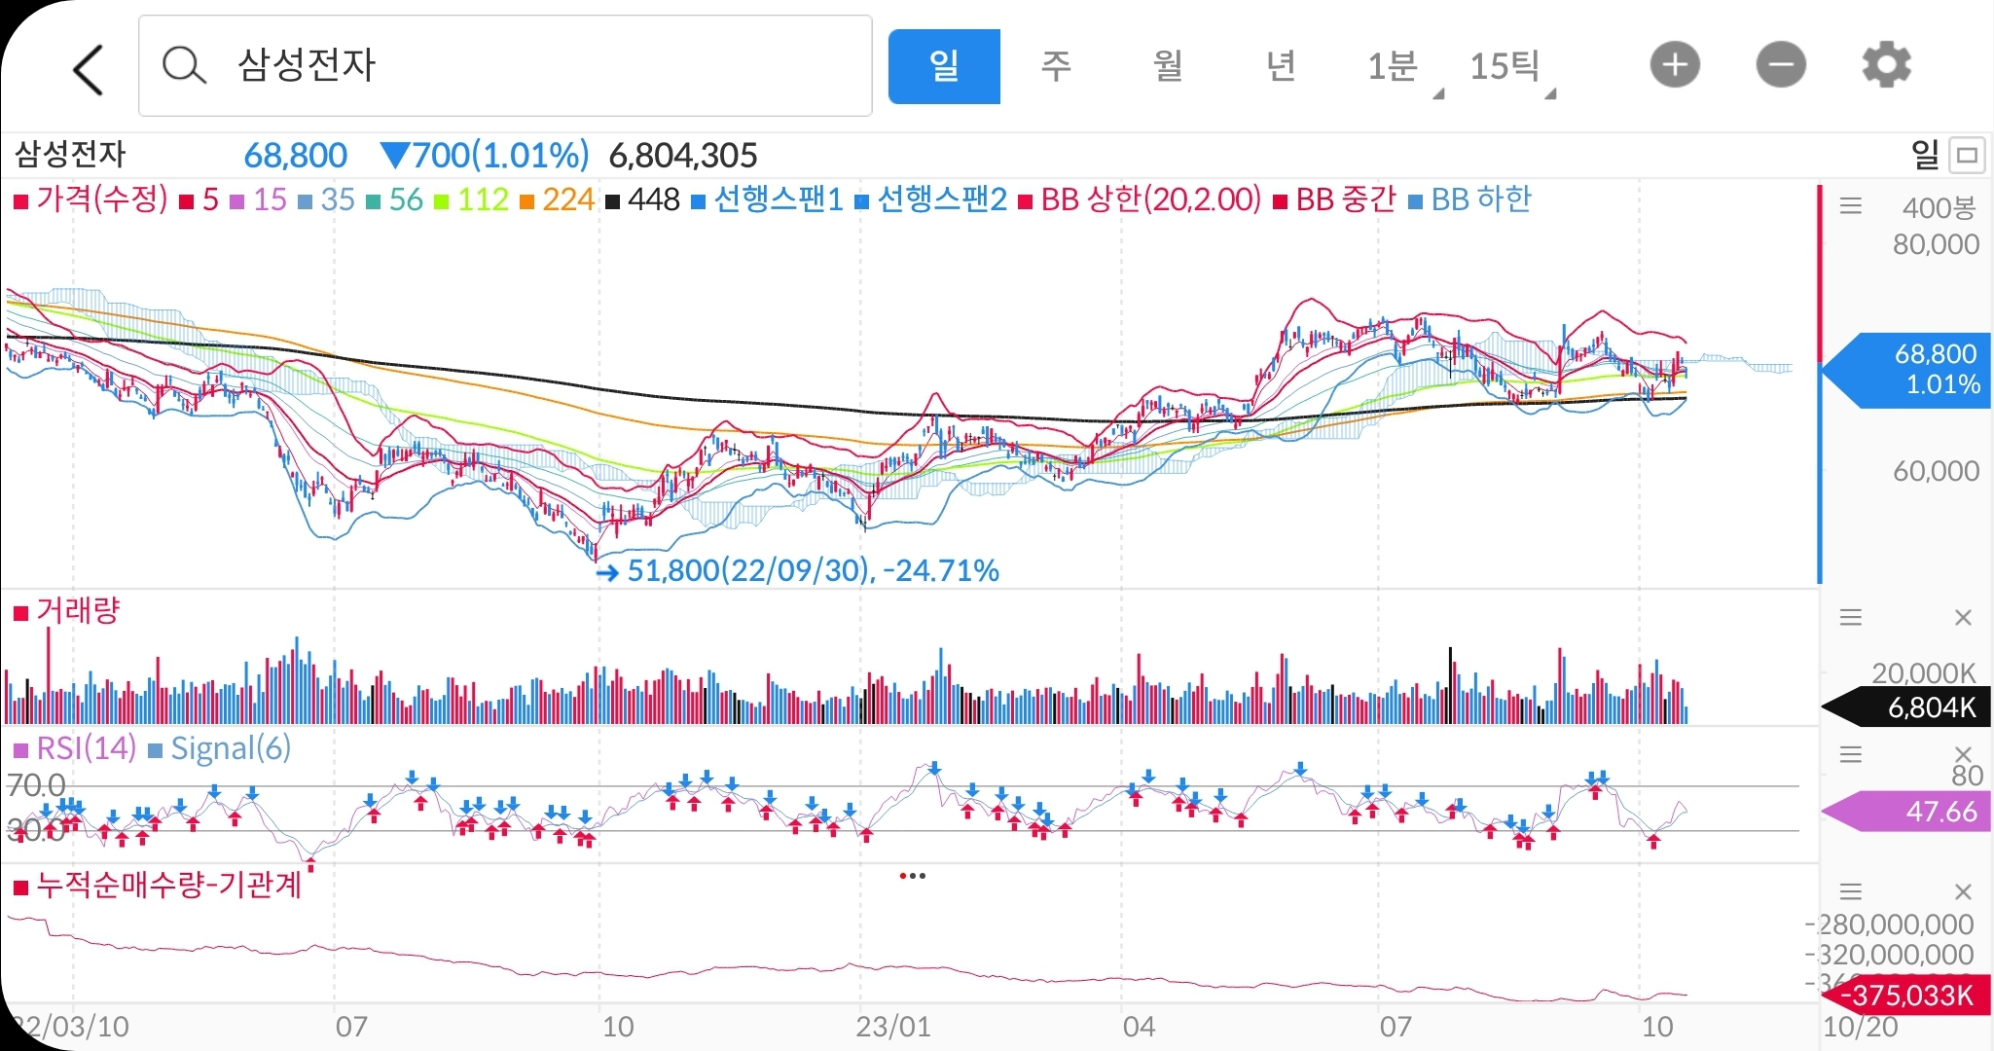Tap the 23/01 date axis label
Viewport: 1994px width, 1051px height.
892,1027
